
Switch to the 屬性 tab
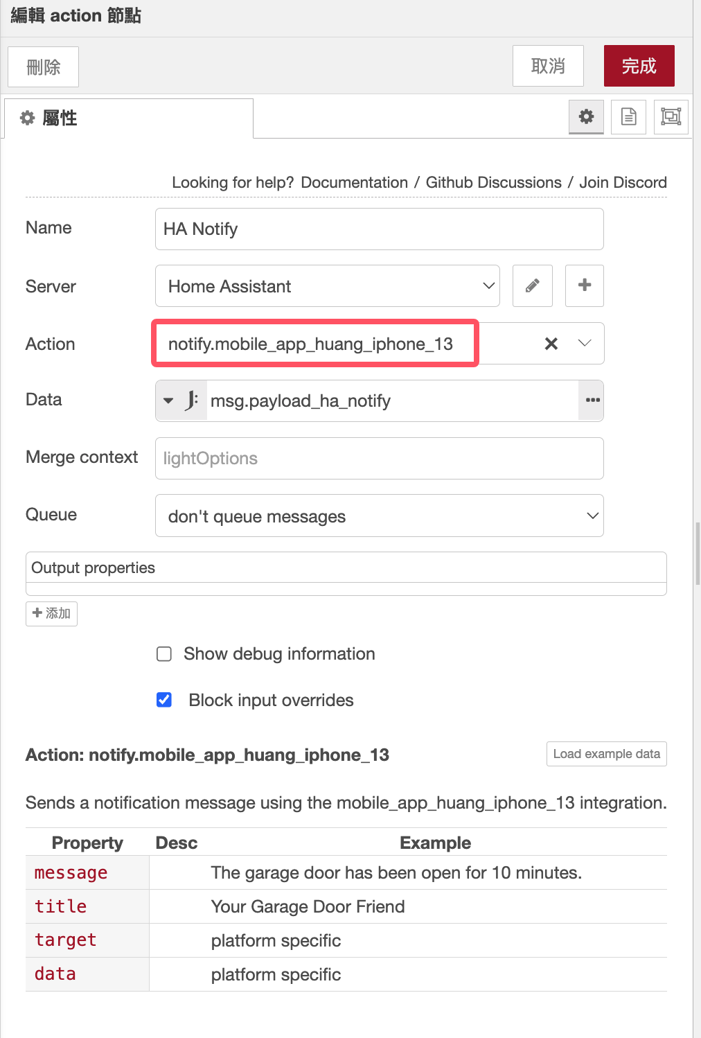[x=128, y=118]
